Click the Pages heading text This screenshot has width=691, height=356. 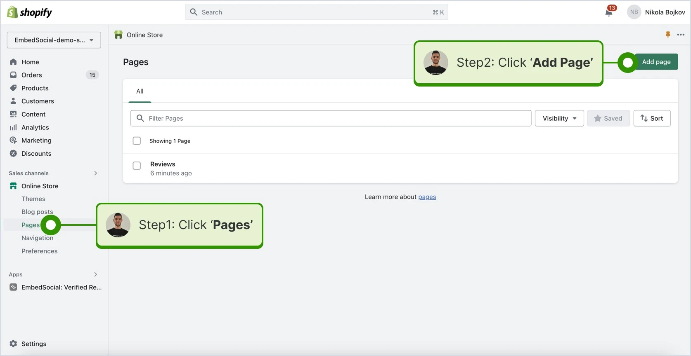coord(136,62)
